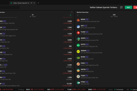Click GoTo Gojek Tokopedia Tbk. company name
The image size is (137, 91).
click(x=89, y=47)
